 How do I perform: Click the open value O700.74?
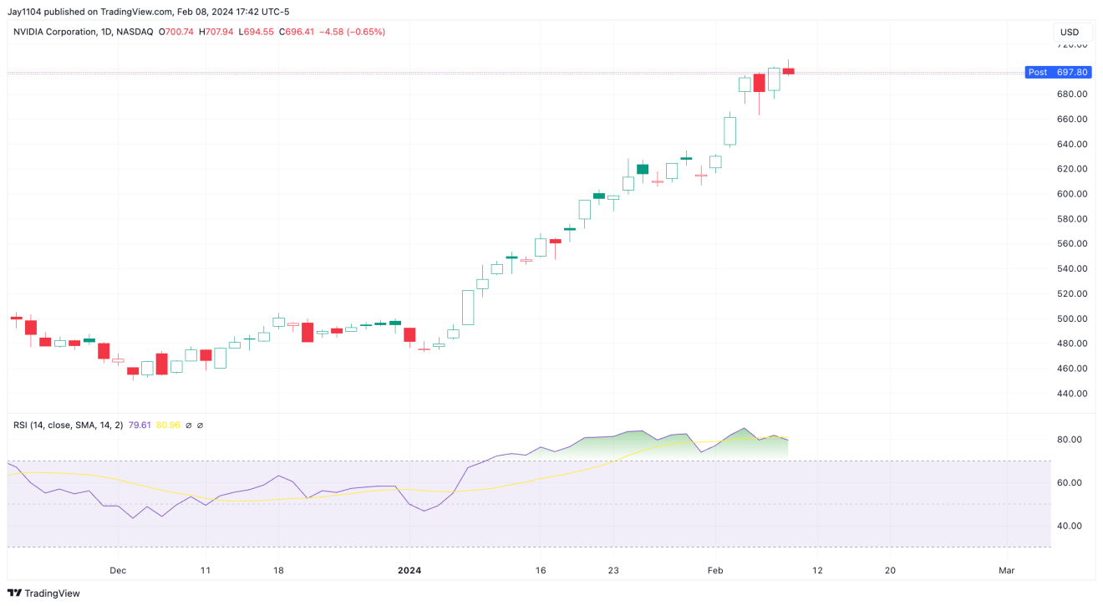tap(176, 32)
